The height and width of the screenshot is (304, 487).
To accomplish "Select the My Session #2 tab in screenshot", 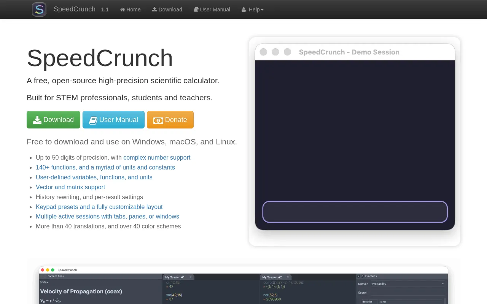I will click(x=275, y=277).
